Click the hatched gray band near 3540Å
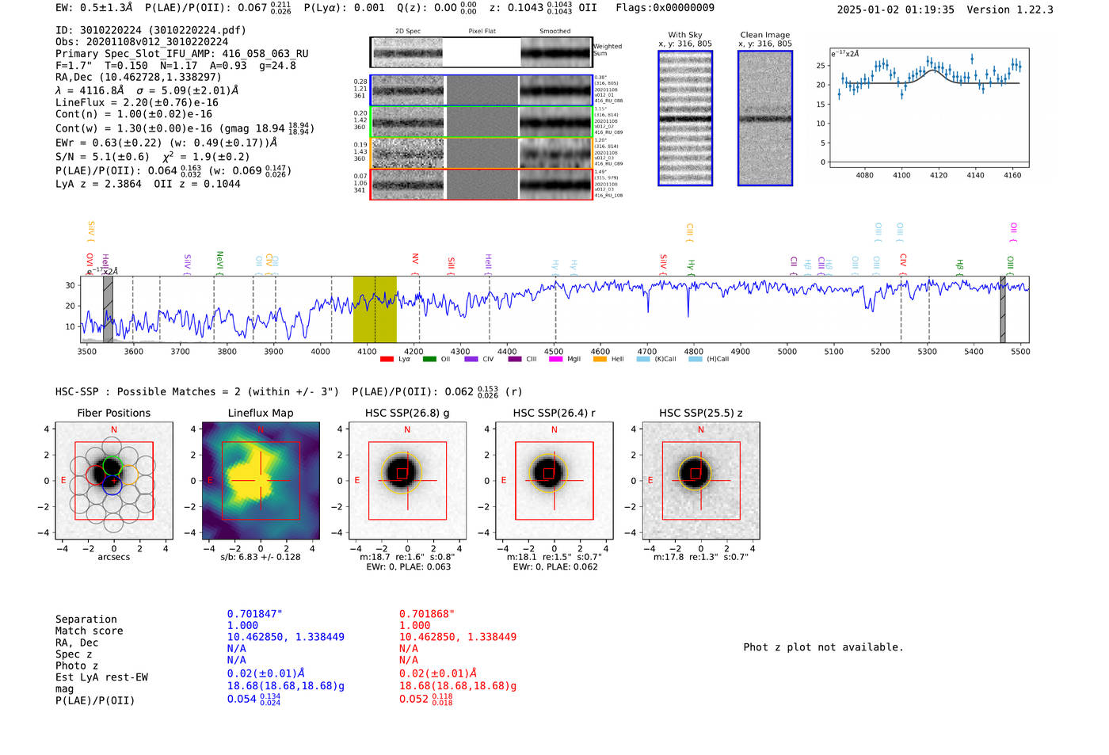Viewport: 1109px width, 755px height. point(108,309)
